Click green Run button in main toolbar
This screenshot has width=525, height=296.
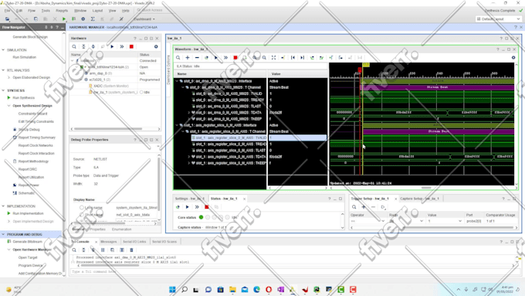64,19
